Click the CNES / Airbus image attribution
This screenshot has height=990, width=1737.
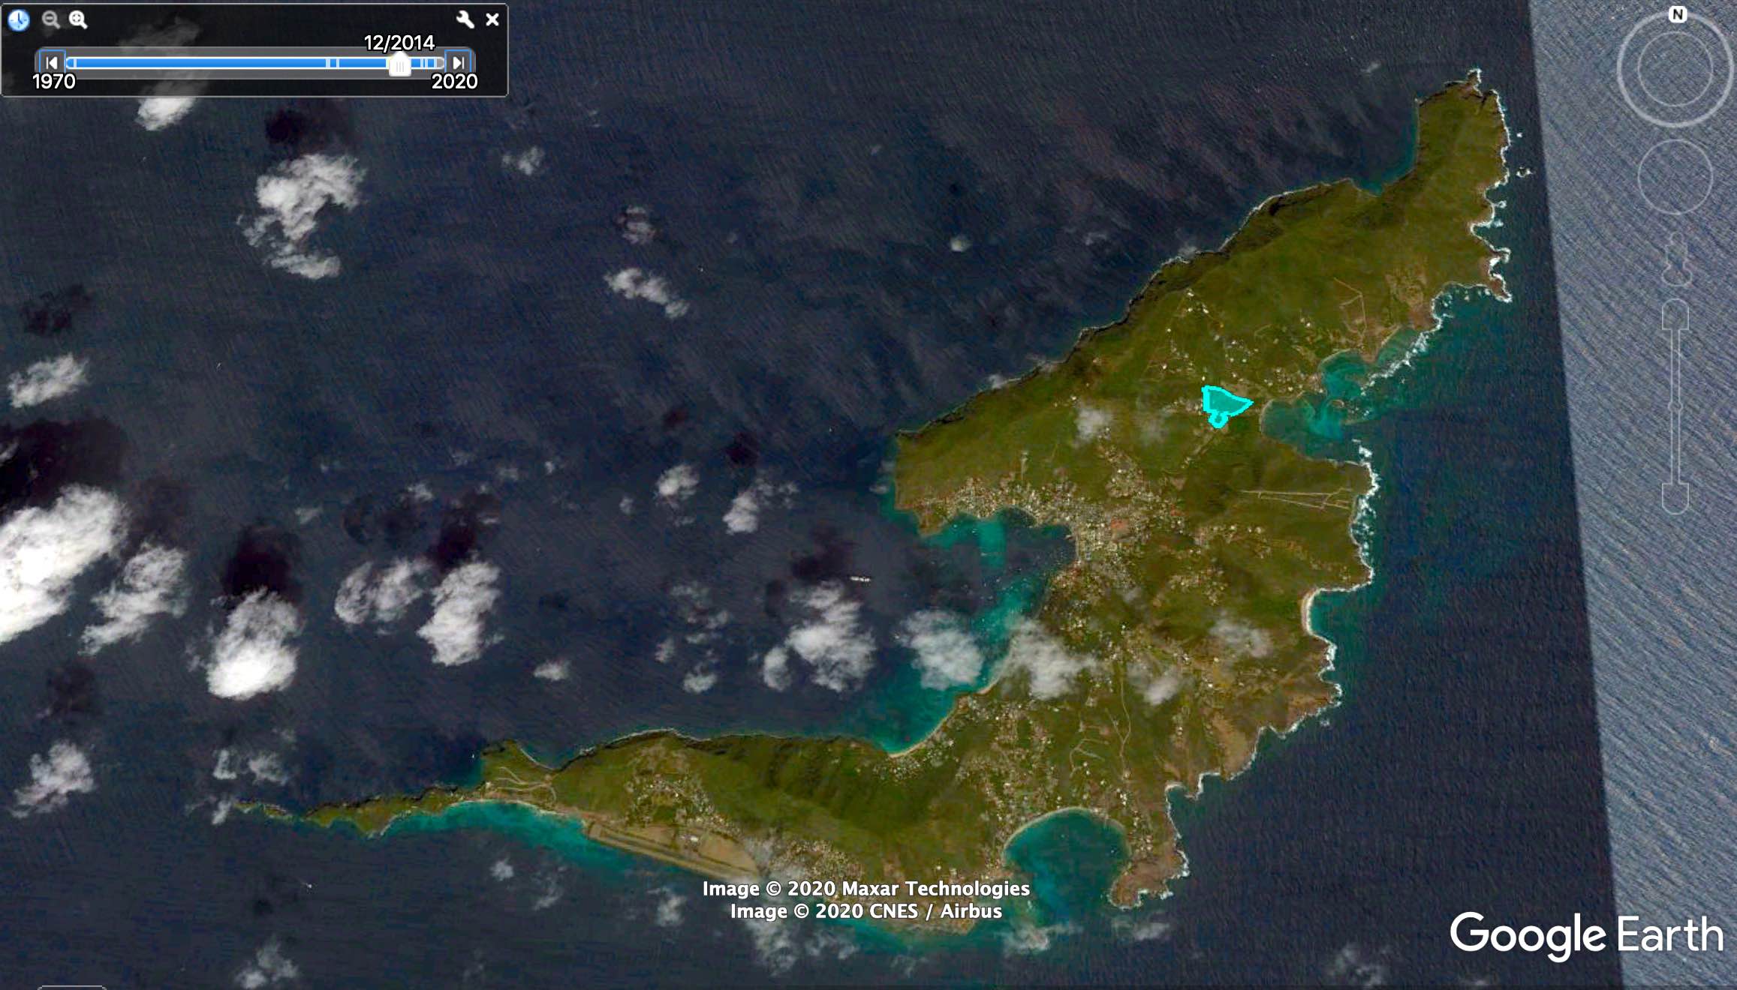tap(865, 911)
